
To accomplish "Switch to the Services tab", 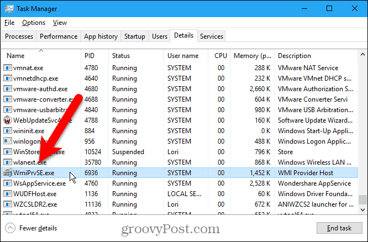I will tap(212, 36).
